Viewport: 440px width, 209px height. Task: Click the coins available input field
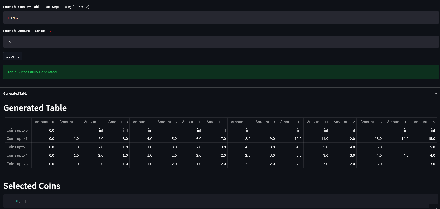pos(221,18)
